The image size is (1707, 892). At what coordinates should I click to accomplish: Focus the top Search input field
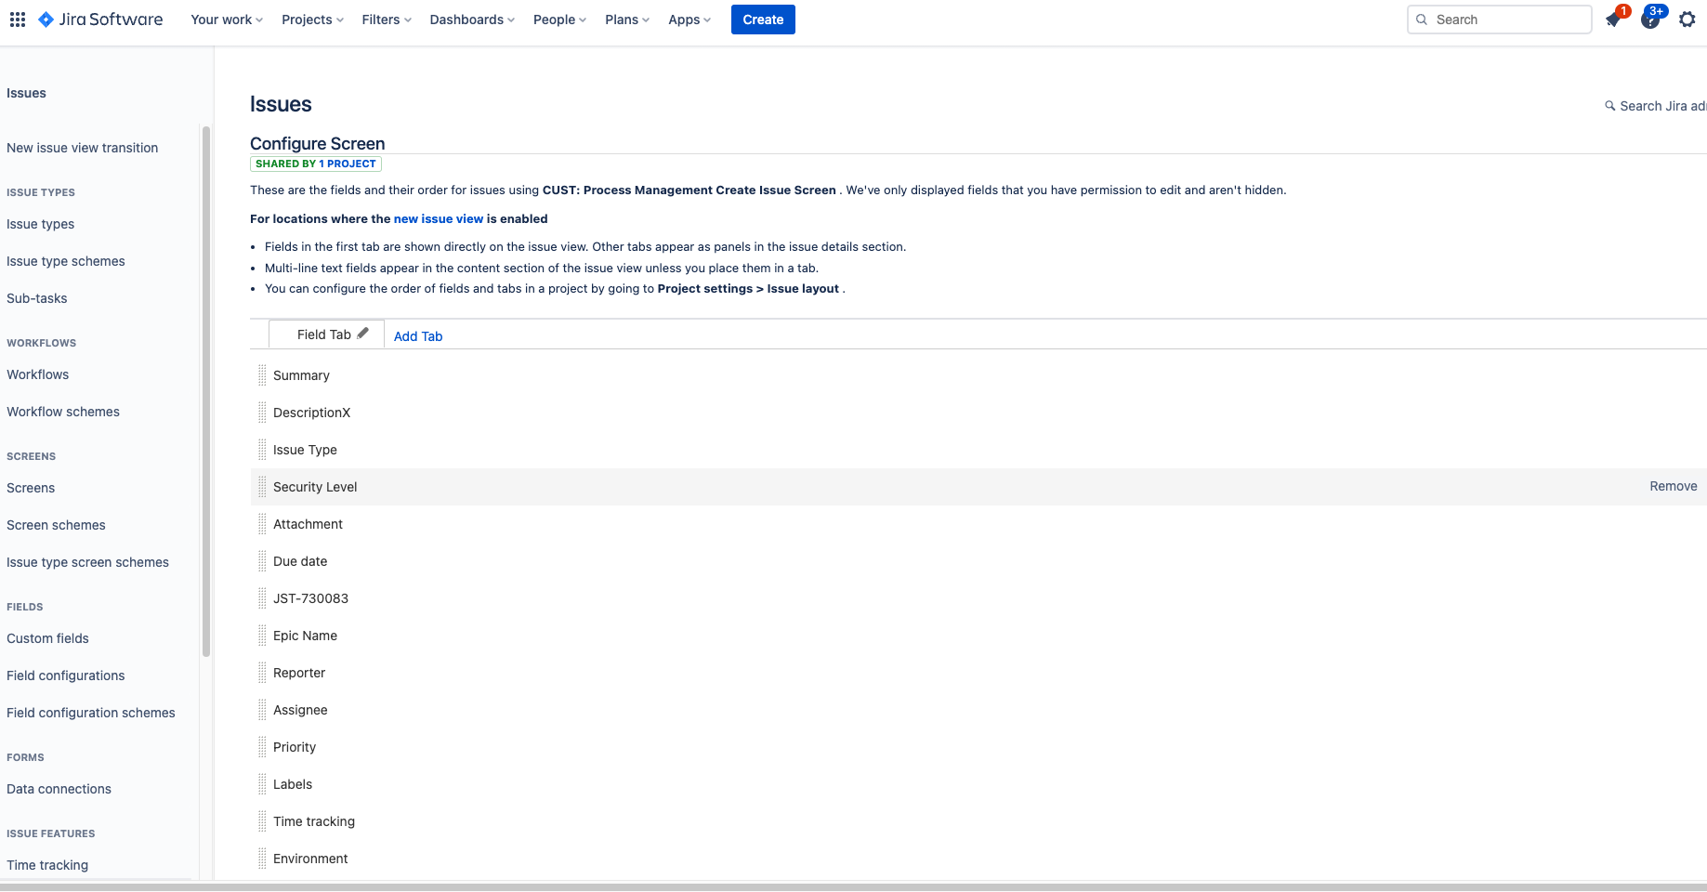pyautogui.click(x=1500, y=20)
